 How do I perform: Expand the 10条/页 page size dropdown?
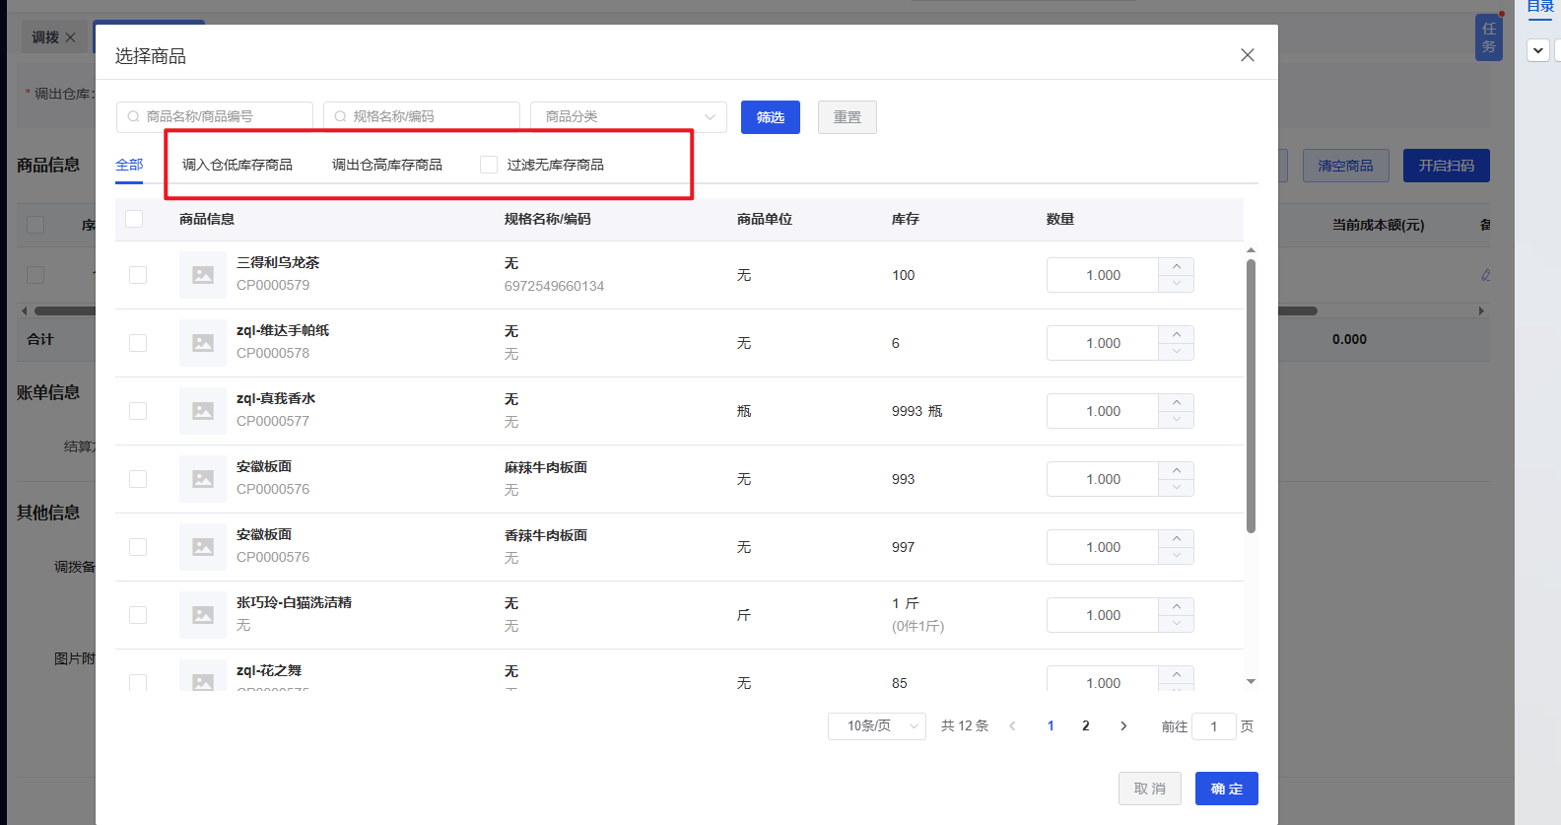[877, 725]
